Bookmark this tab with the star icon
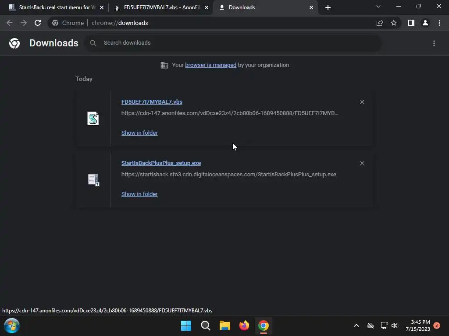The image size is (449, 336). [394, 23]
